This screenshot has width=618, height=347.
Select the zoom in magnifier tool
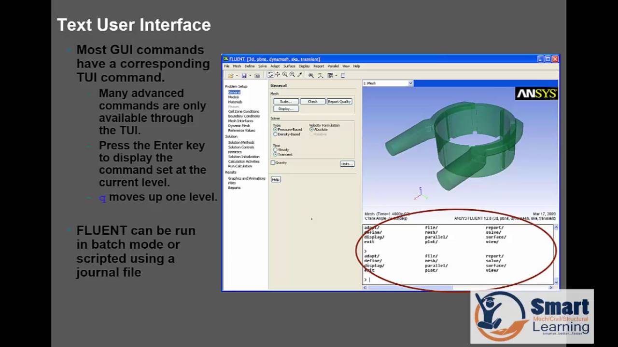(x=285, y=75)
